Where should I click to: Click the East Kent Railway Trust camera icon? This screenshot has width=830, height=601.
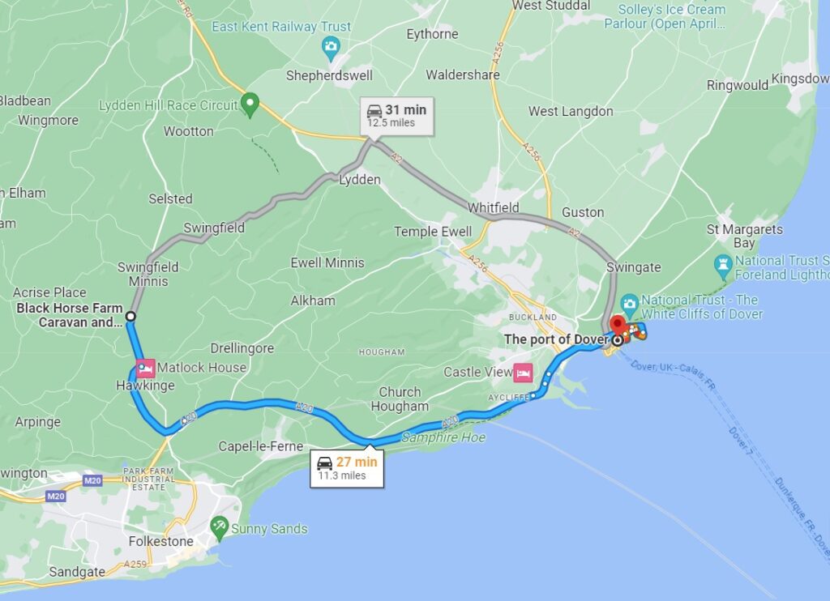(x=331, y=47)
